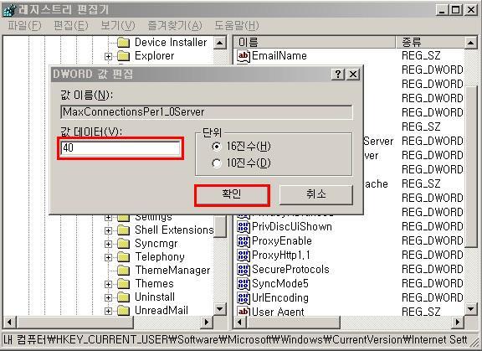The width and height of the screenshot is (482, 351).
Task: Click the Themes folder icon
Action: coord(124,284)
